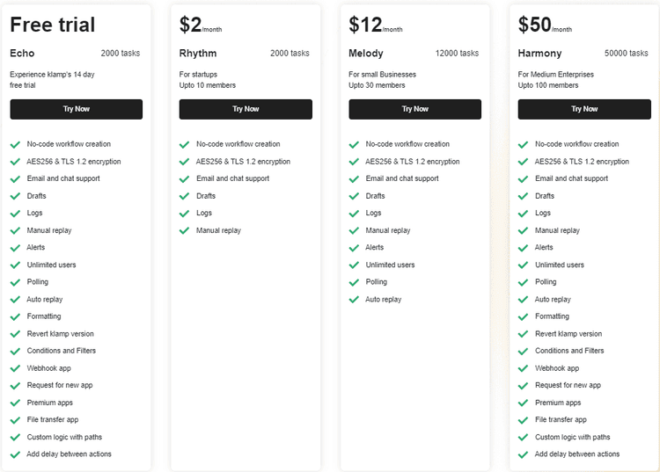Click checkmark beside Harmony's File transfer app
The image size is (660, 472).
point(524,420)
